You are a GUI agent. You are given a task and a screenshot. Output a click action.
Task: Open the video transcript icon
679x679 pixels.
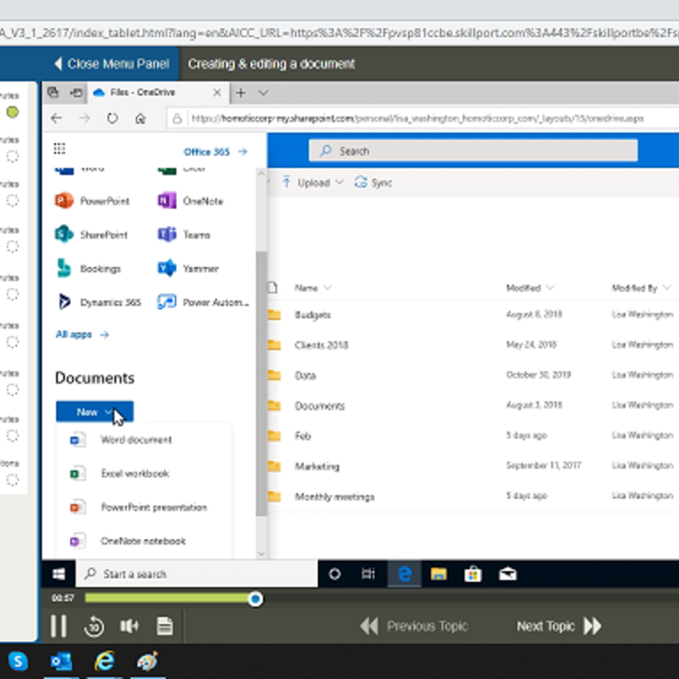(165, 626)
